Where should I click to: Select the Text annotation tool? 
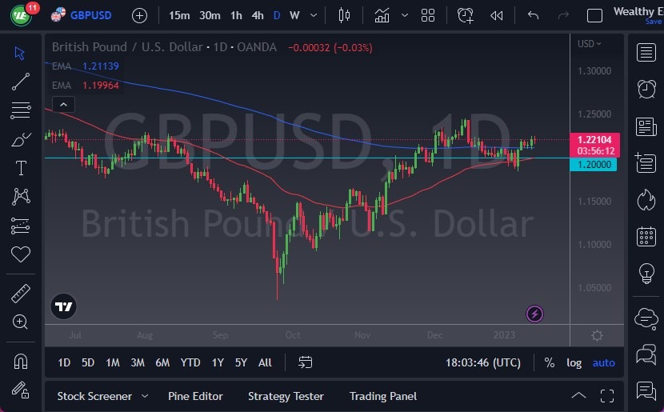(21, 168)
